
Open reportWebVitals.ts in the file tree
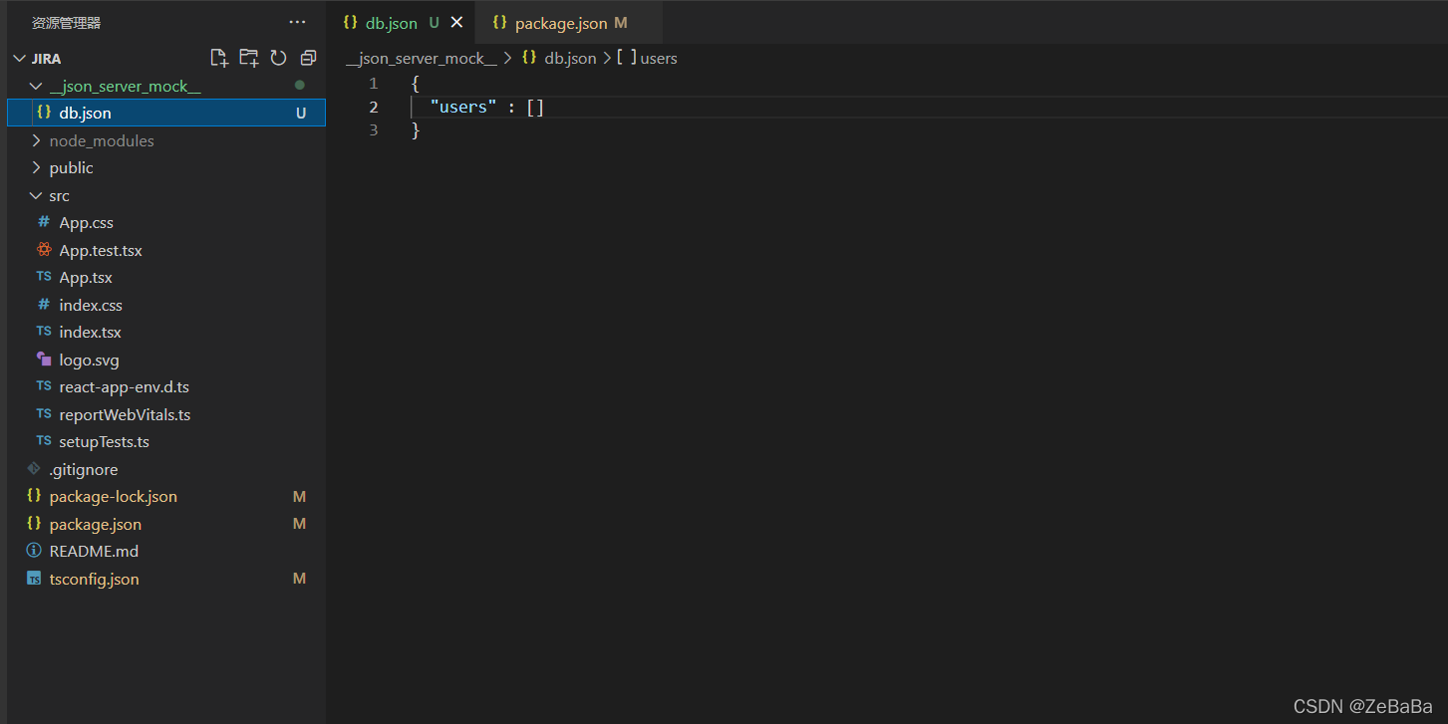point(166,414)
